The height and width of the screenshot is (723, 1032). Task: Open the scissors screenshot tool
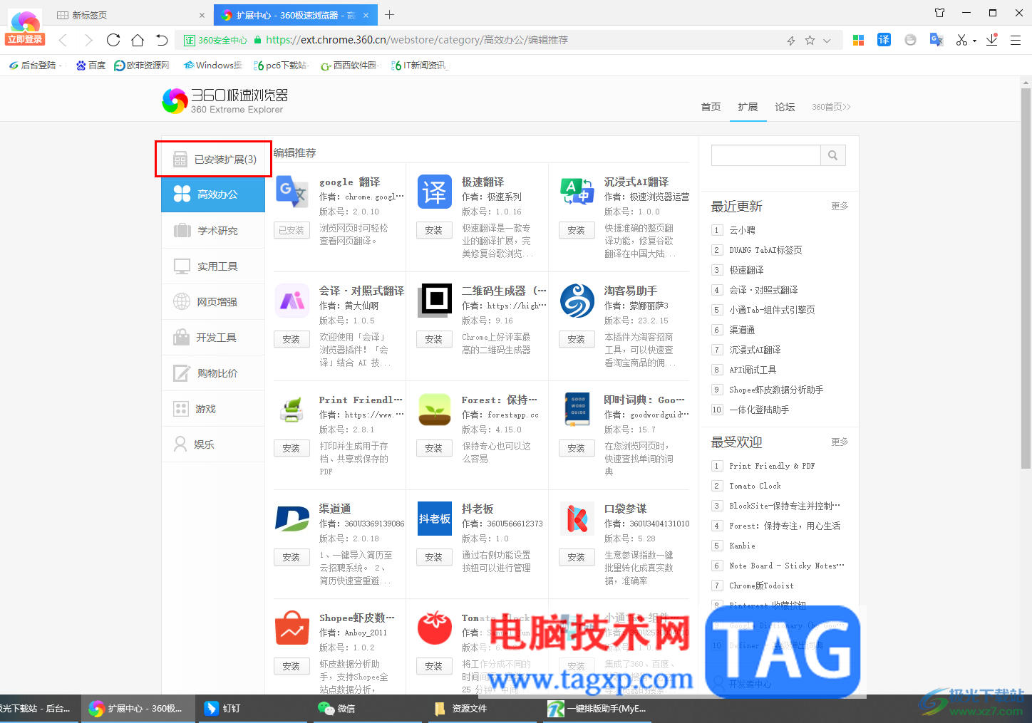pyautogui.click(x=962, y=40)
